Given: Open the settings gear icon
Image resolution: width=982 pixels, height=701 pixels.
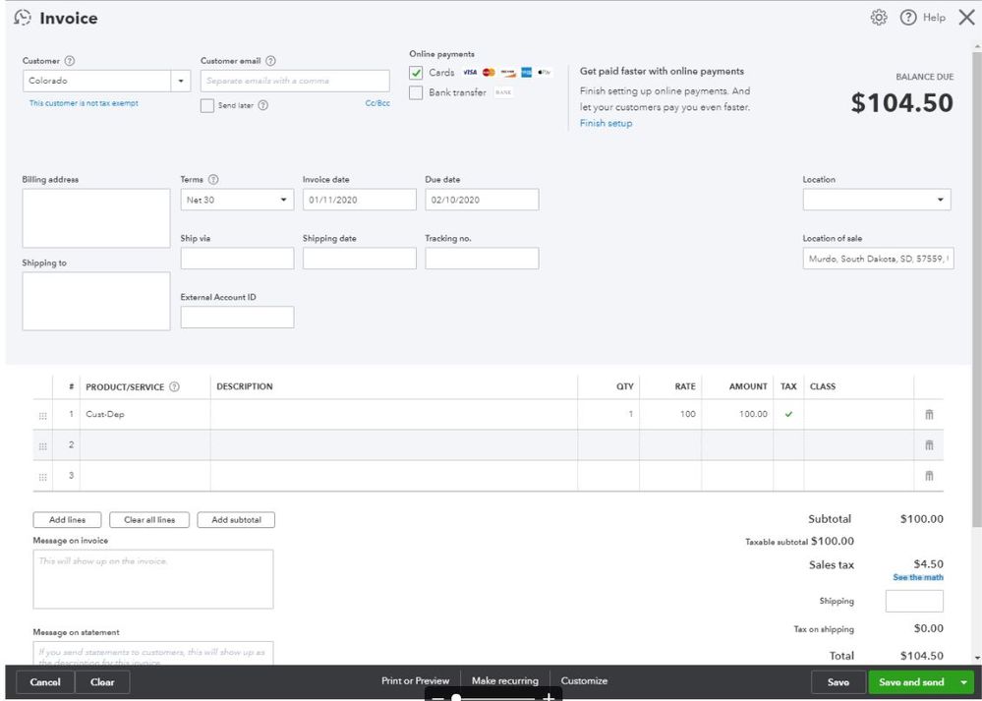Looking at the screenshot, I should coord(879,18).
